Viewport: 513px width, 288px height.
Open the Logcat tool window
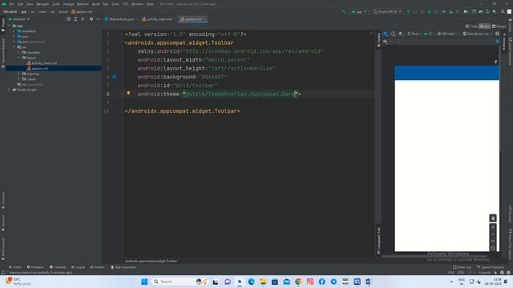pos(79,267)
